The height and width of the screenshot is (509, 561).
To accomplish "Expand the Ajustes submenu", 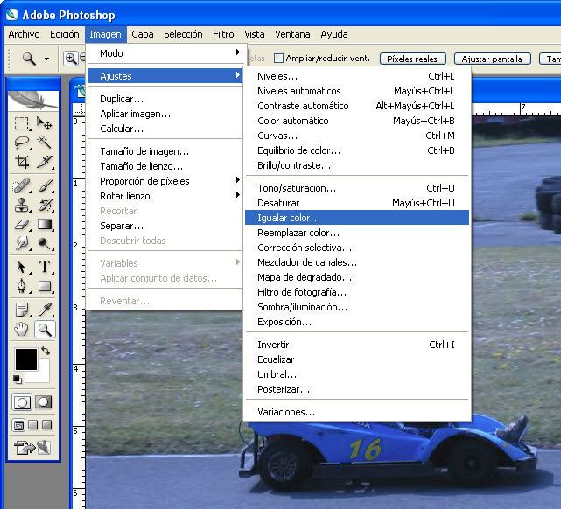I will tap(165, 76).
